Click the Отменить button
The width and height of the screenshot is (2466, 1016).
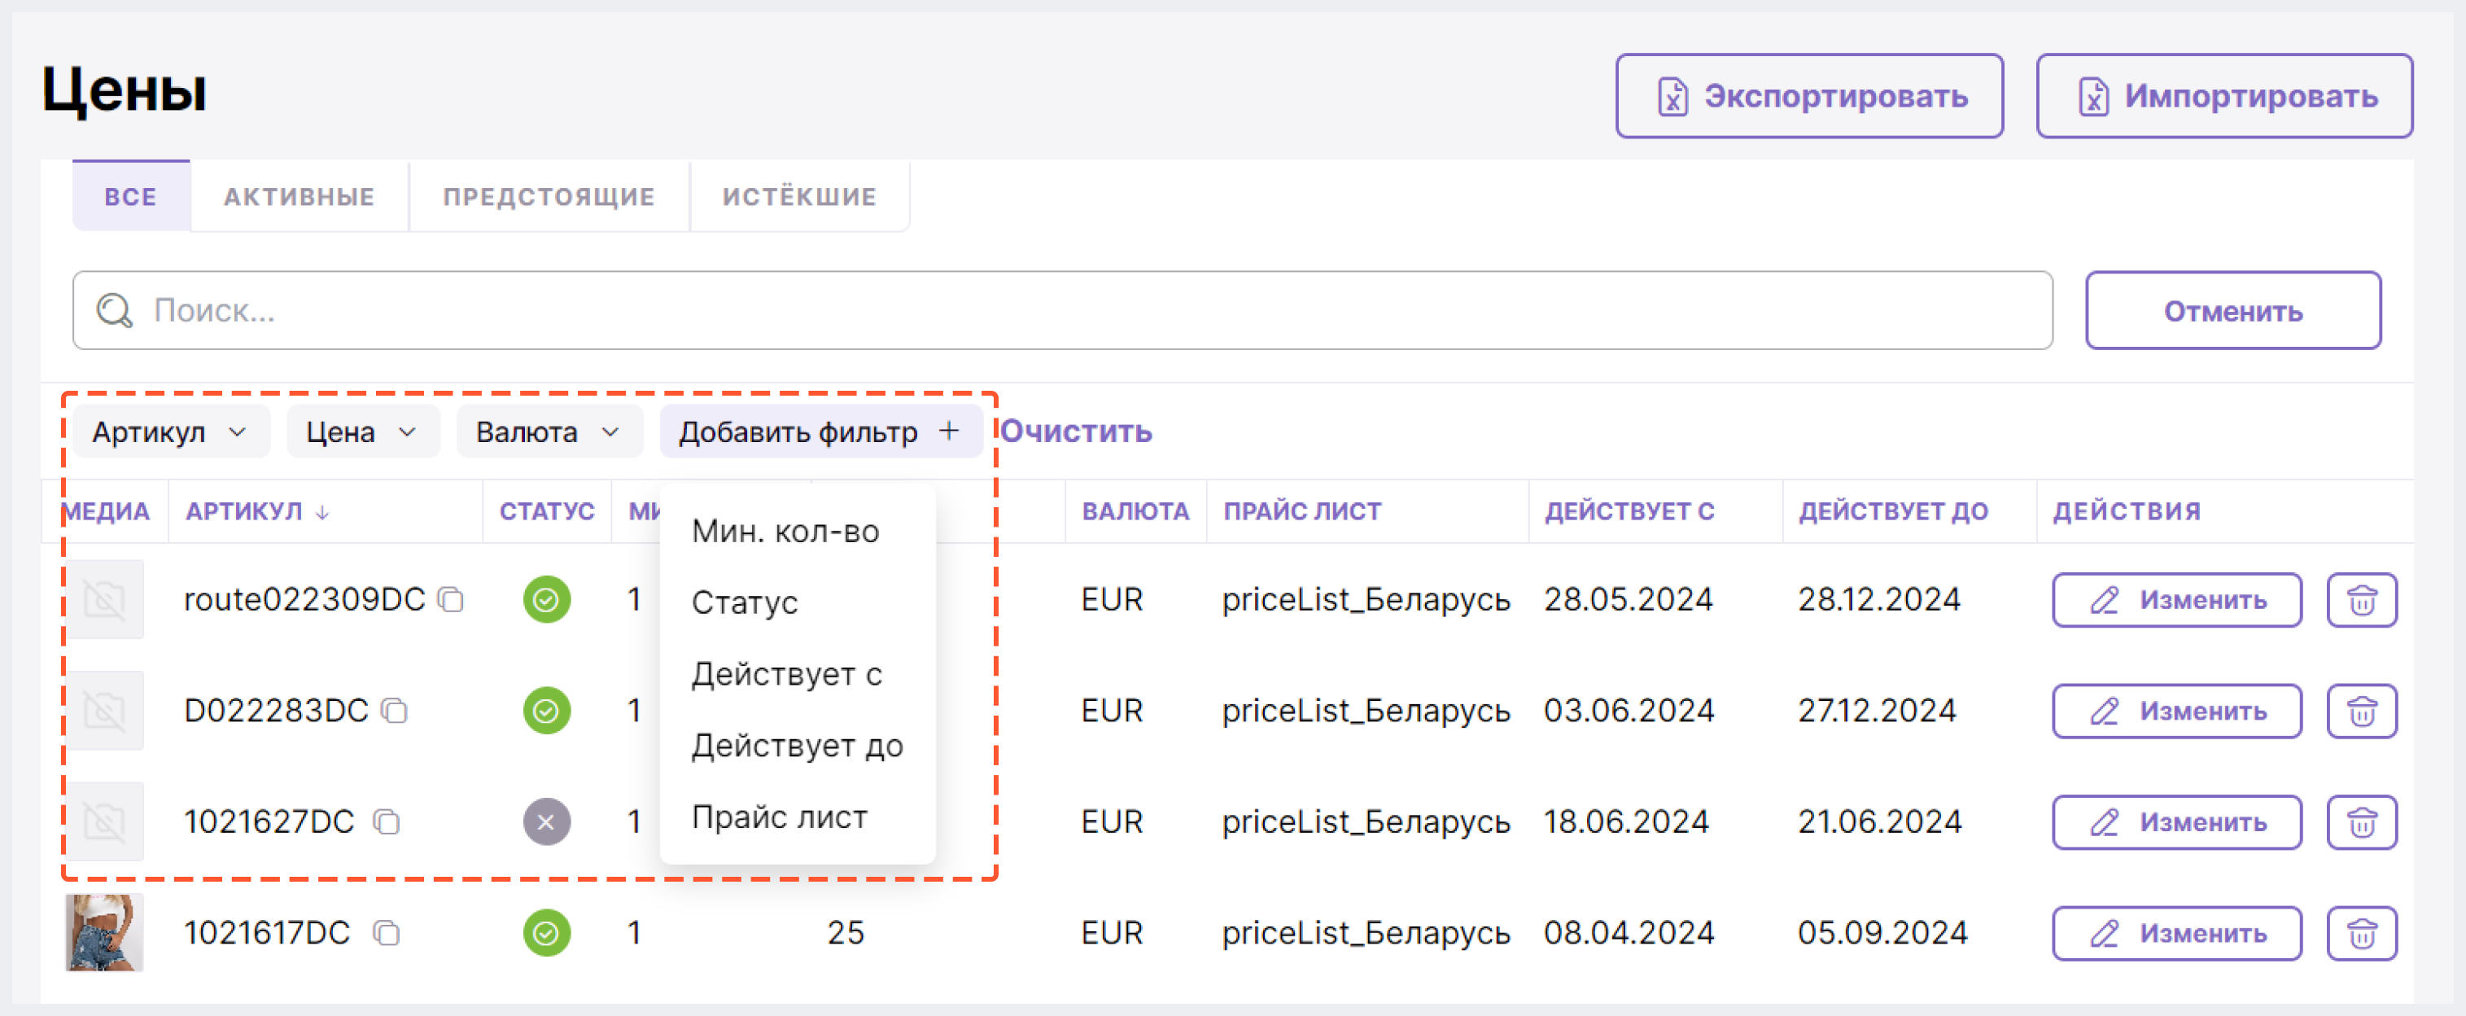click(x=2232, y=310)
